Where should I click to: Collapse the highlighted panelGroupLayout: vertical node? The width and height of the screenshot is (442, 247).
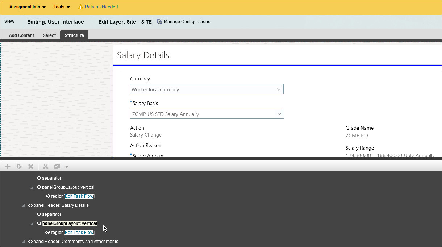tap(32, 223)
